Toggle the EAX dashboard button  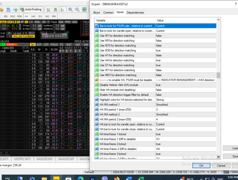click(x=75, y=22)
